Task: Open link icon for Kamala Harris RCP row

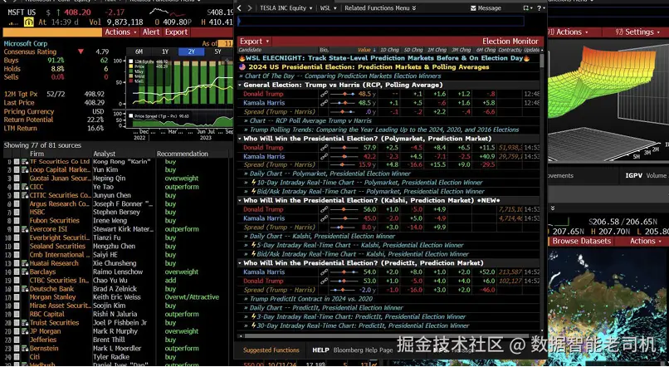Action: [325, 103]
